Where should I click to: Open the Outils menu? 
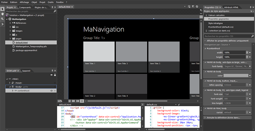(x=51, y=2)
